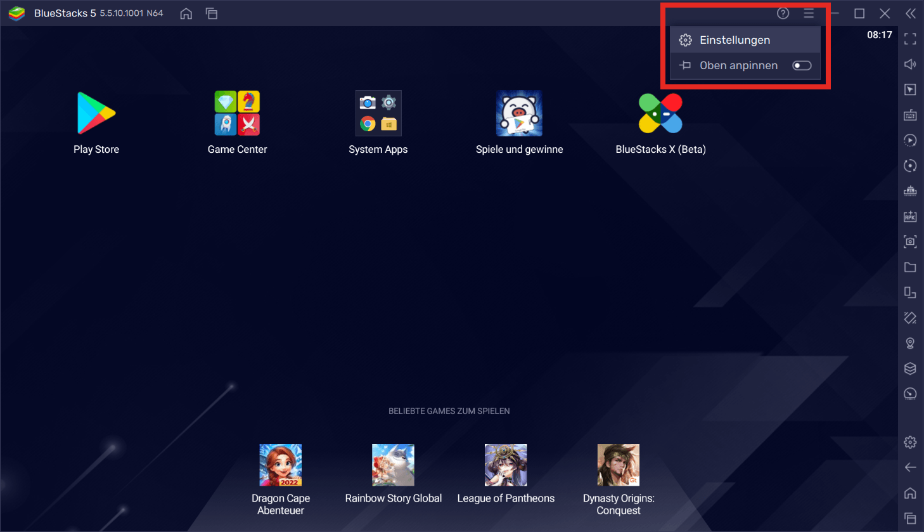The width and height of the screenshot is (924, 532).
Task: Click the cursor lock icon in sidebar
Action: click(910, 89)
